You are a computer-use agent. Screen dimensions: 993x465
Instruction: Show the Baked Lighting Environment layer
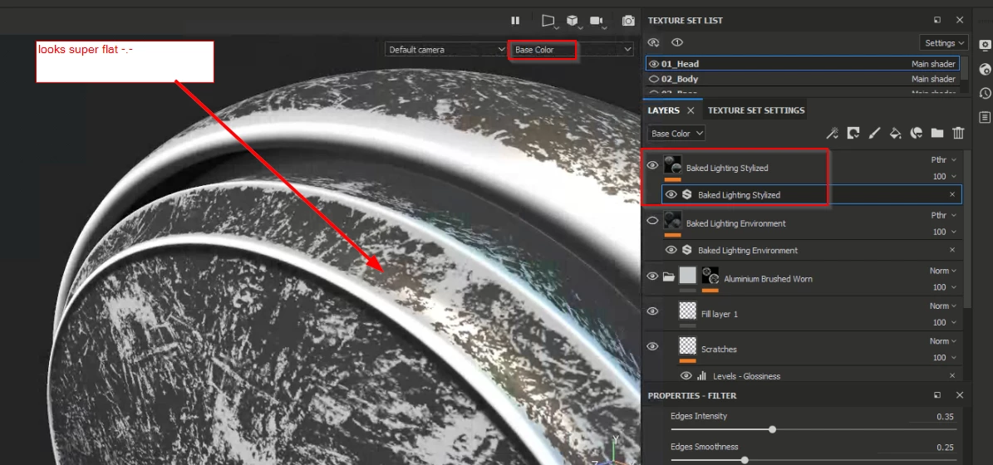click(652, 221)
